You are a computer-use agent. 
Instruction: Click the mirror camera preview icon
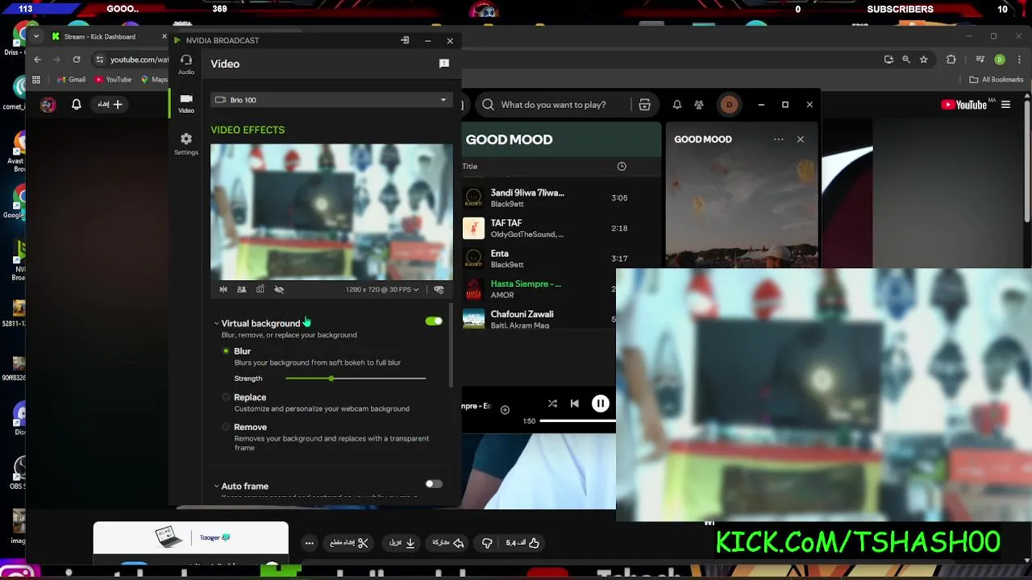[x=223, y=289]
